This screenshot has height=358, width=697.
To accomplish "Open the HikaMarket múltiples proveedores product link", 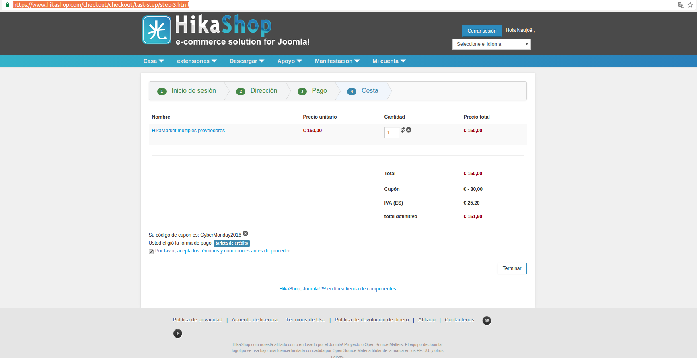I will (188, 131).
